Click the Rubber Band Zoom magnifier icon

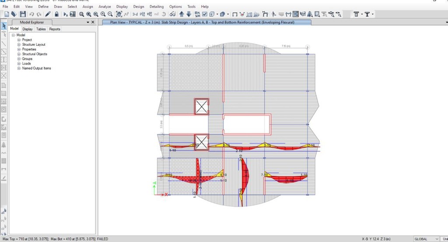pos(81,14)
